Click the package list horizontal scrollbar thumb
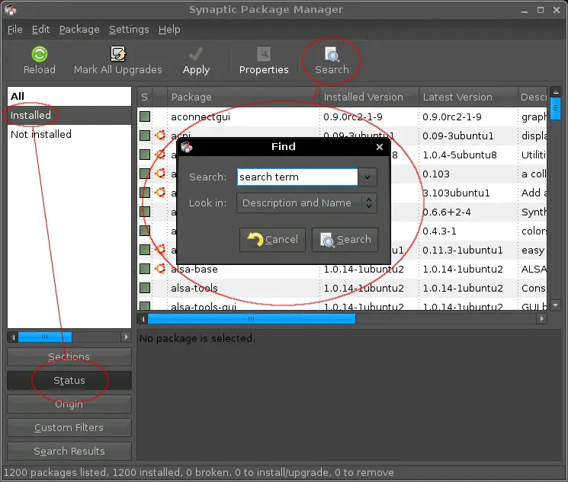568x482 pixels. point(252,319)
